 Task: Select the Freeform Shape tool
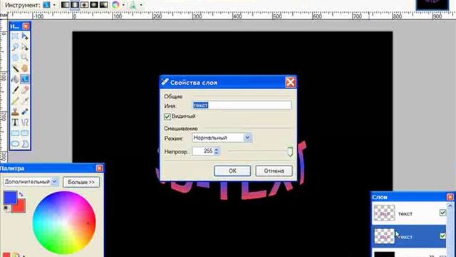tap(25, 143)
